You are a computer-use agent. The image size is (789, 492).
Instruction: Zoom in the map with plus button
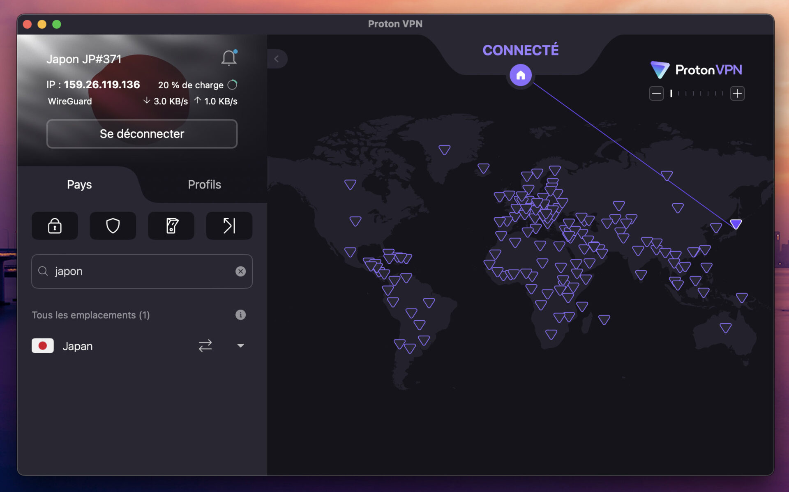click(737, 94)
